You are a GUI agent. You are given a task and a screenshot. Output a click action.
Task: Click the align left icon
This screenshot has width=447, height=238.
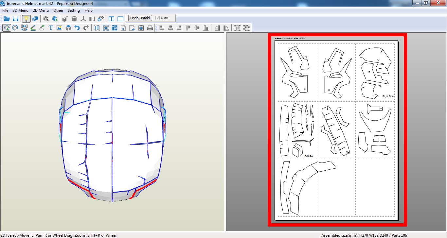(x=162, y=28)
